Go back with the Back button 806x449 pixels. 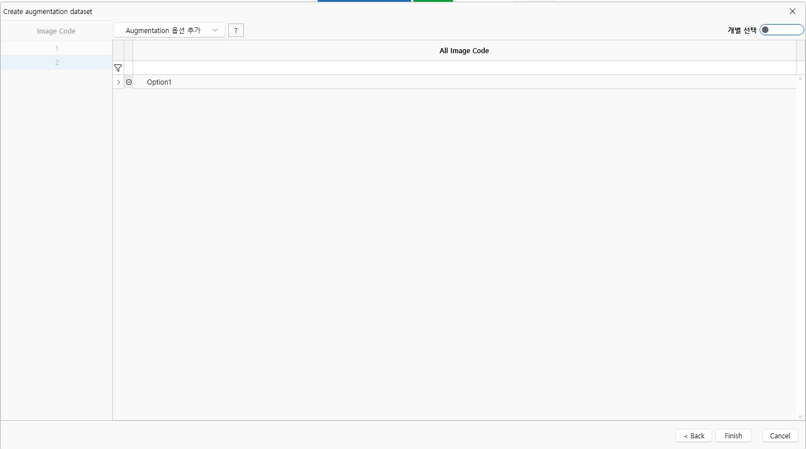point(694,436)
